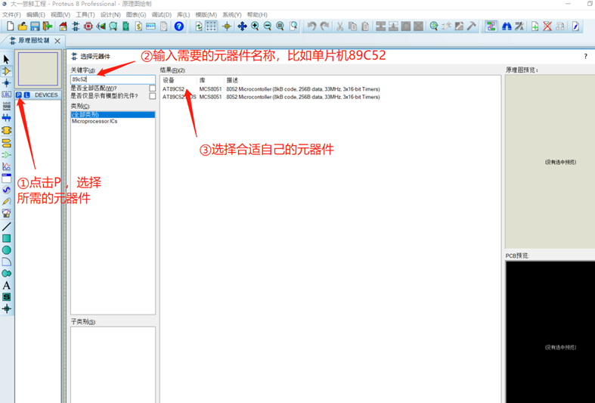Image resolution: width=595 pixels, height=403 pixels.
Task: Click the Paste clipboard icon
Action: tap(365, 26)
